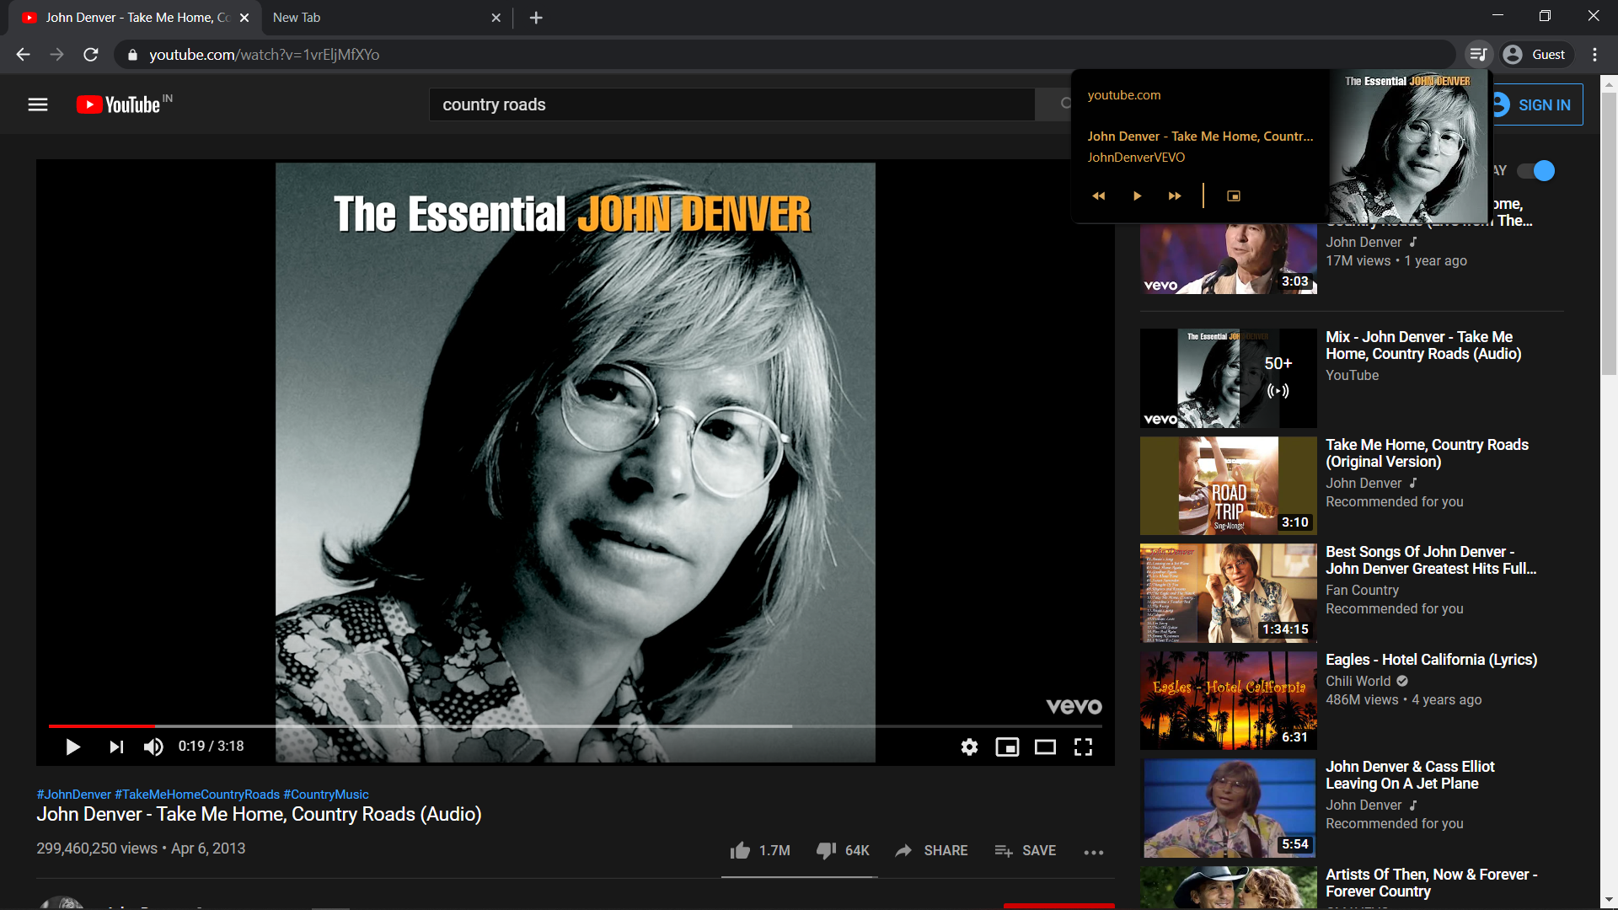Open the #JohnDenver hashtag link

point(73,795)
